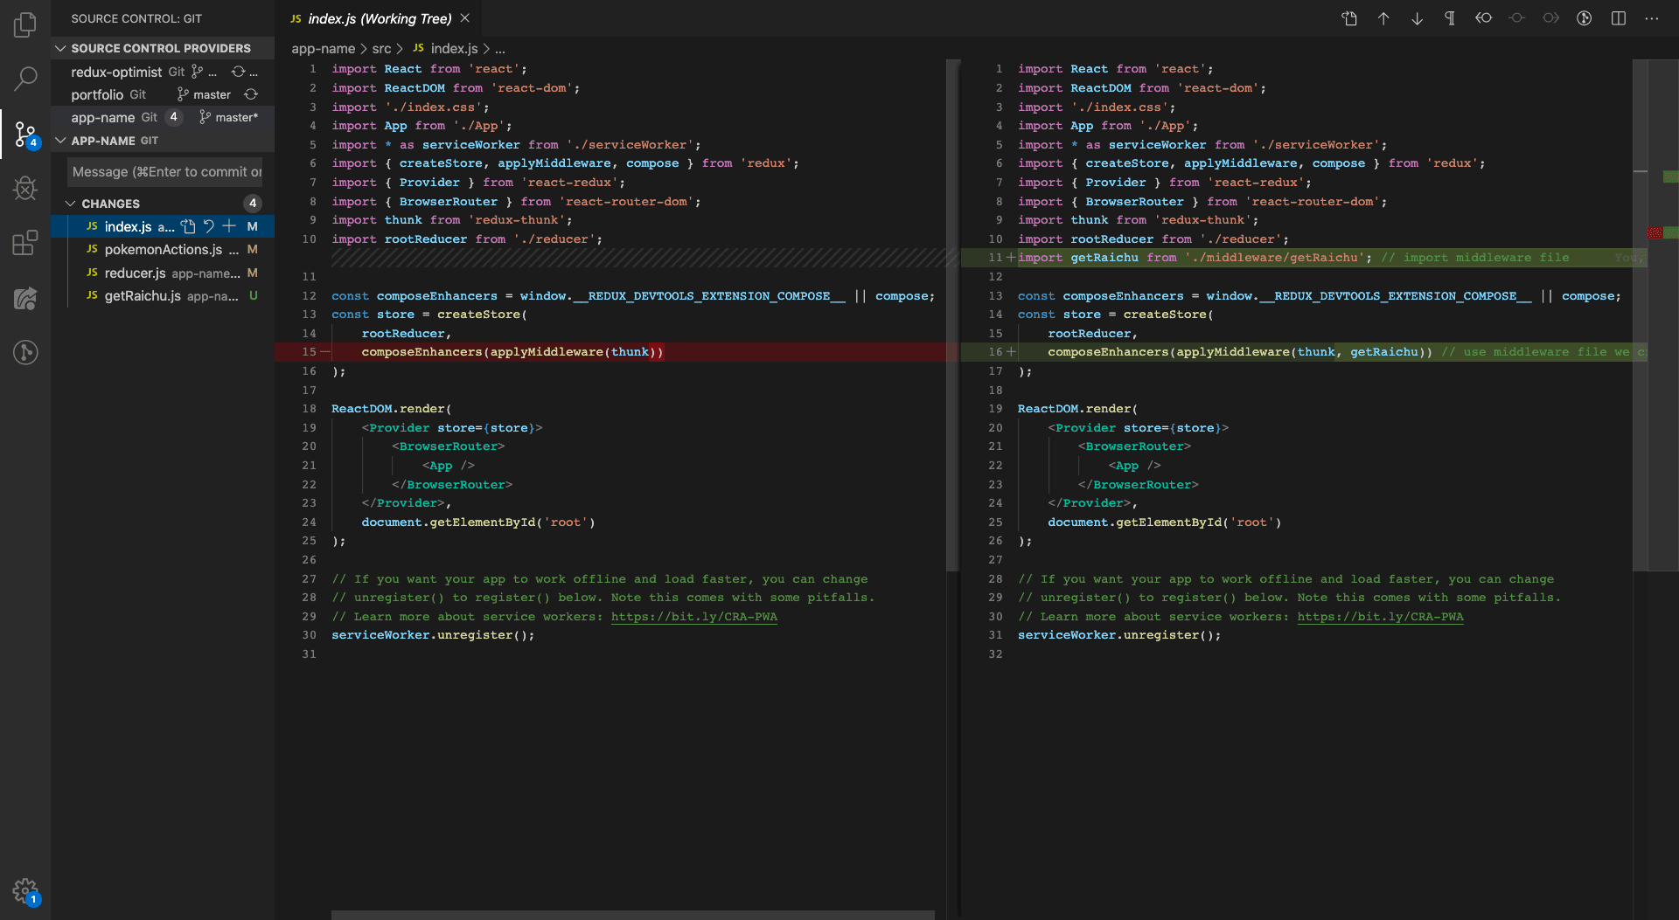Screen dimensions: 1679x920
Task: Click the added-line plus marker on line 11
Action: point(1011,258)
